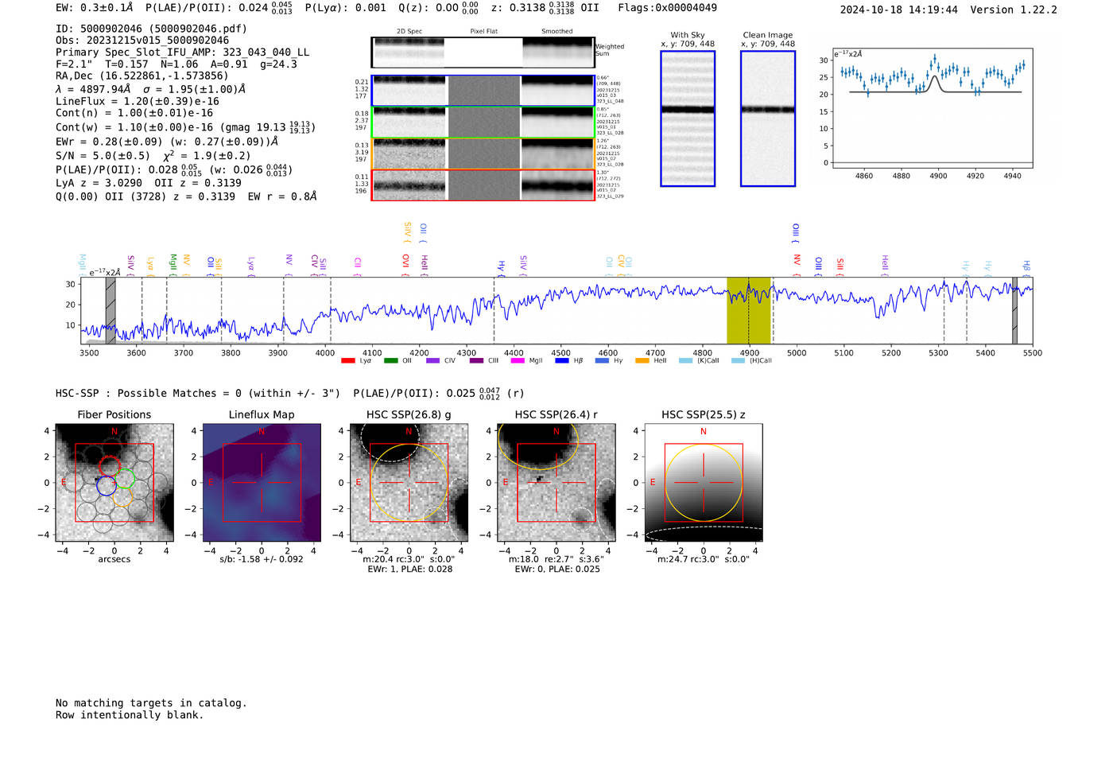Click the yellow highlighted band in the spectrum

[x=748, y=310]
